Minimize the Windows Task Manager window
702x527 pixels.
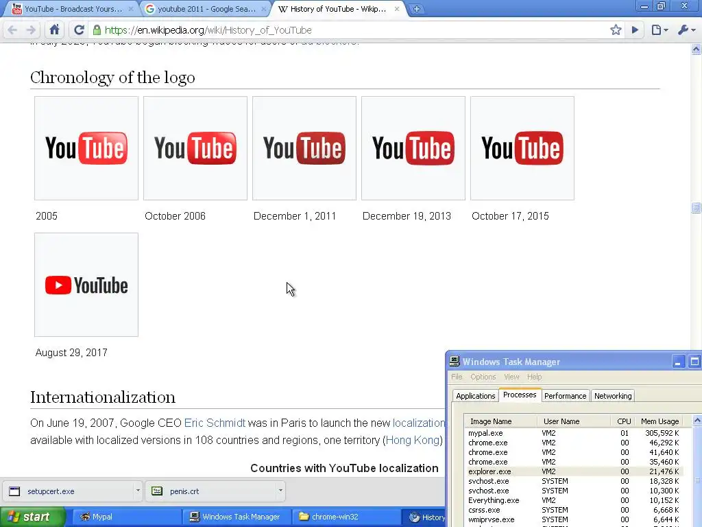pyautogui.click(x=678, y=362)
